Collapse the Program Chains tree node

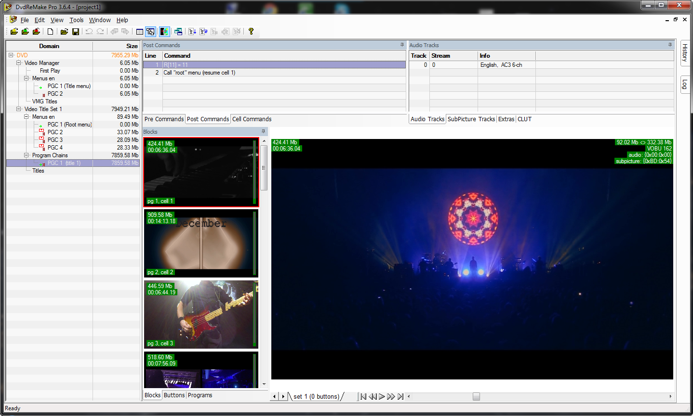[27, 155]
